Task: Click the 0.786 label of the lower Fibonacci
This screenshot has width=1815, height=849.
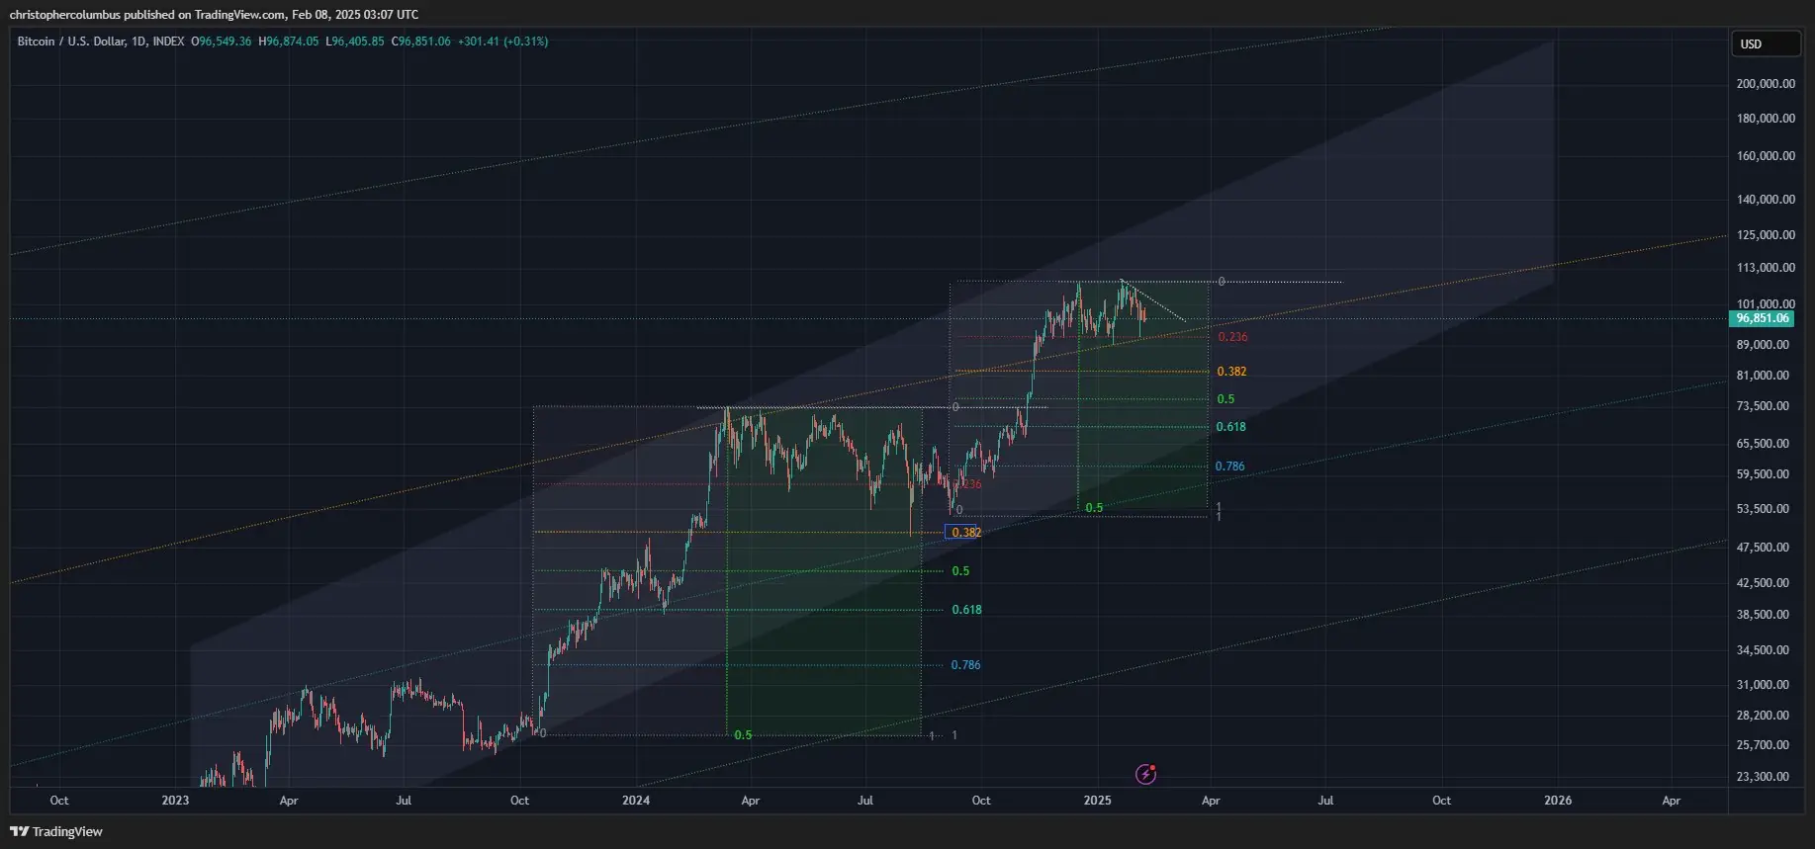Action: tap(966, 665)
